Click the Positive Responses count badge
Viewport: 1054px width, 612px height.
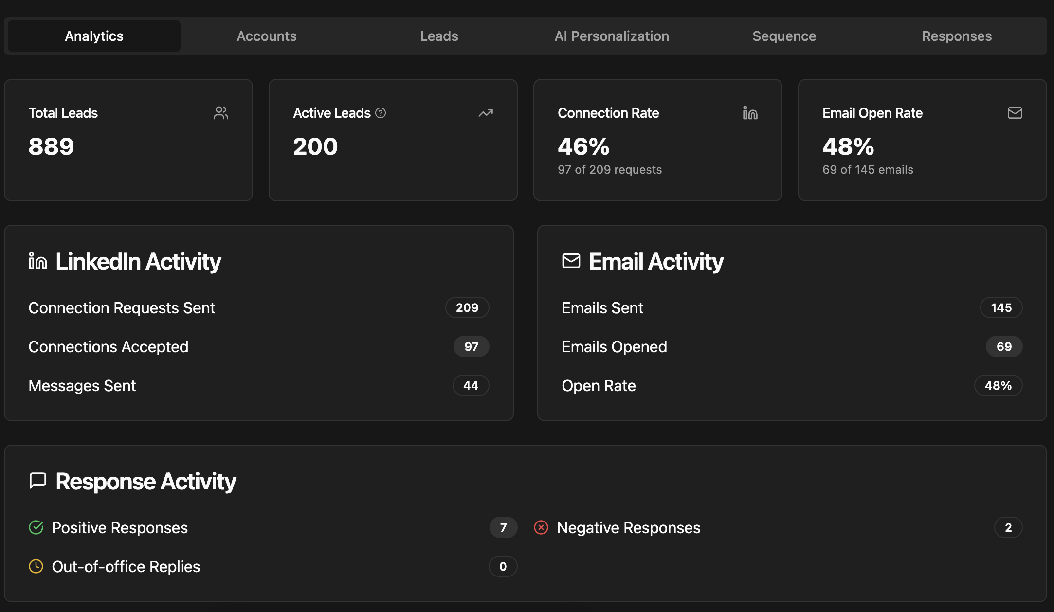point(503,527)
